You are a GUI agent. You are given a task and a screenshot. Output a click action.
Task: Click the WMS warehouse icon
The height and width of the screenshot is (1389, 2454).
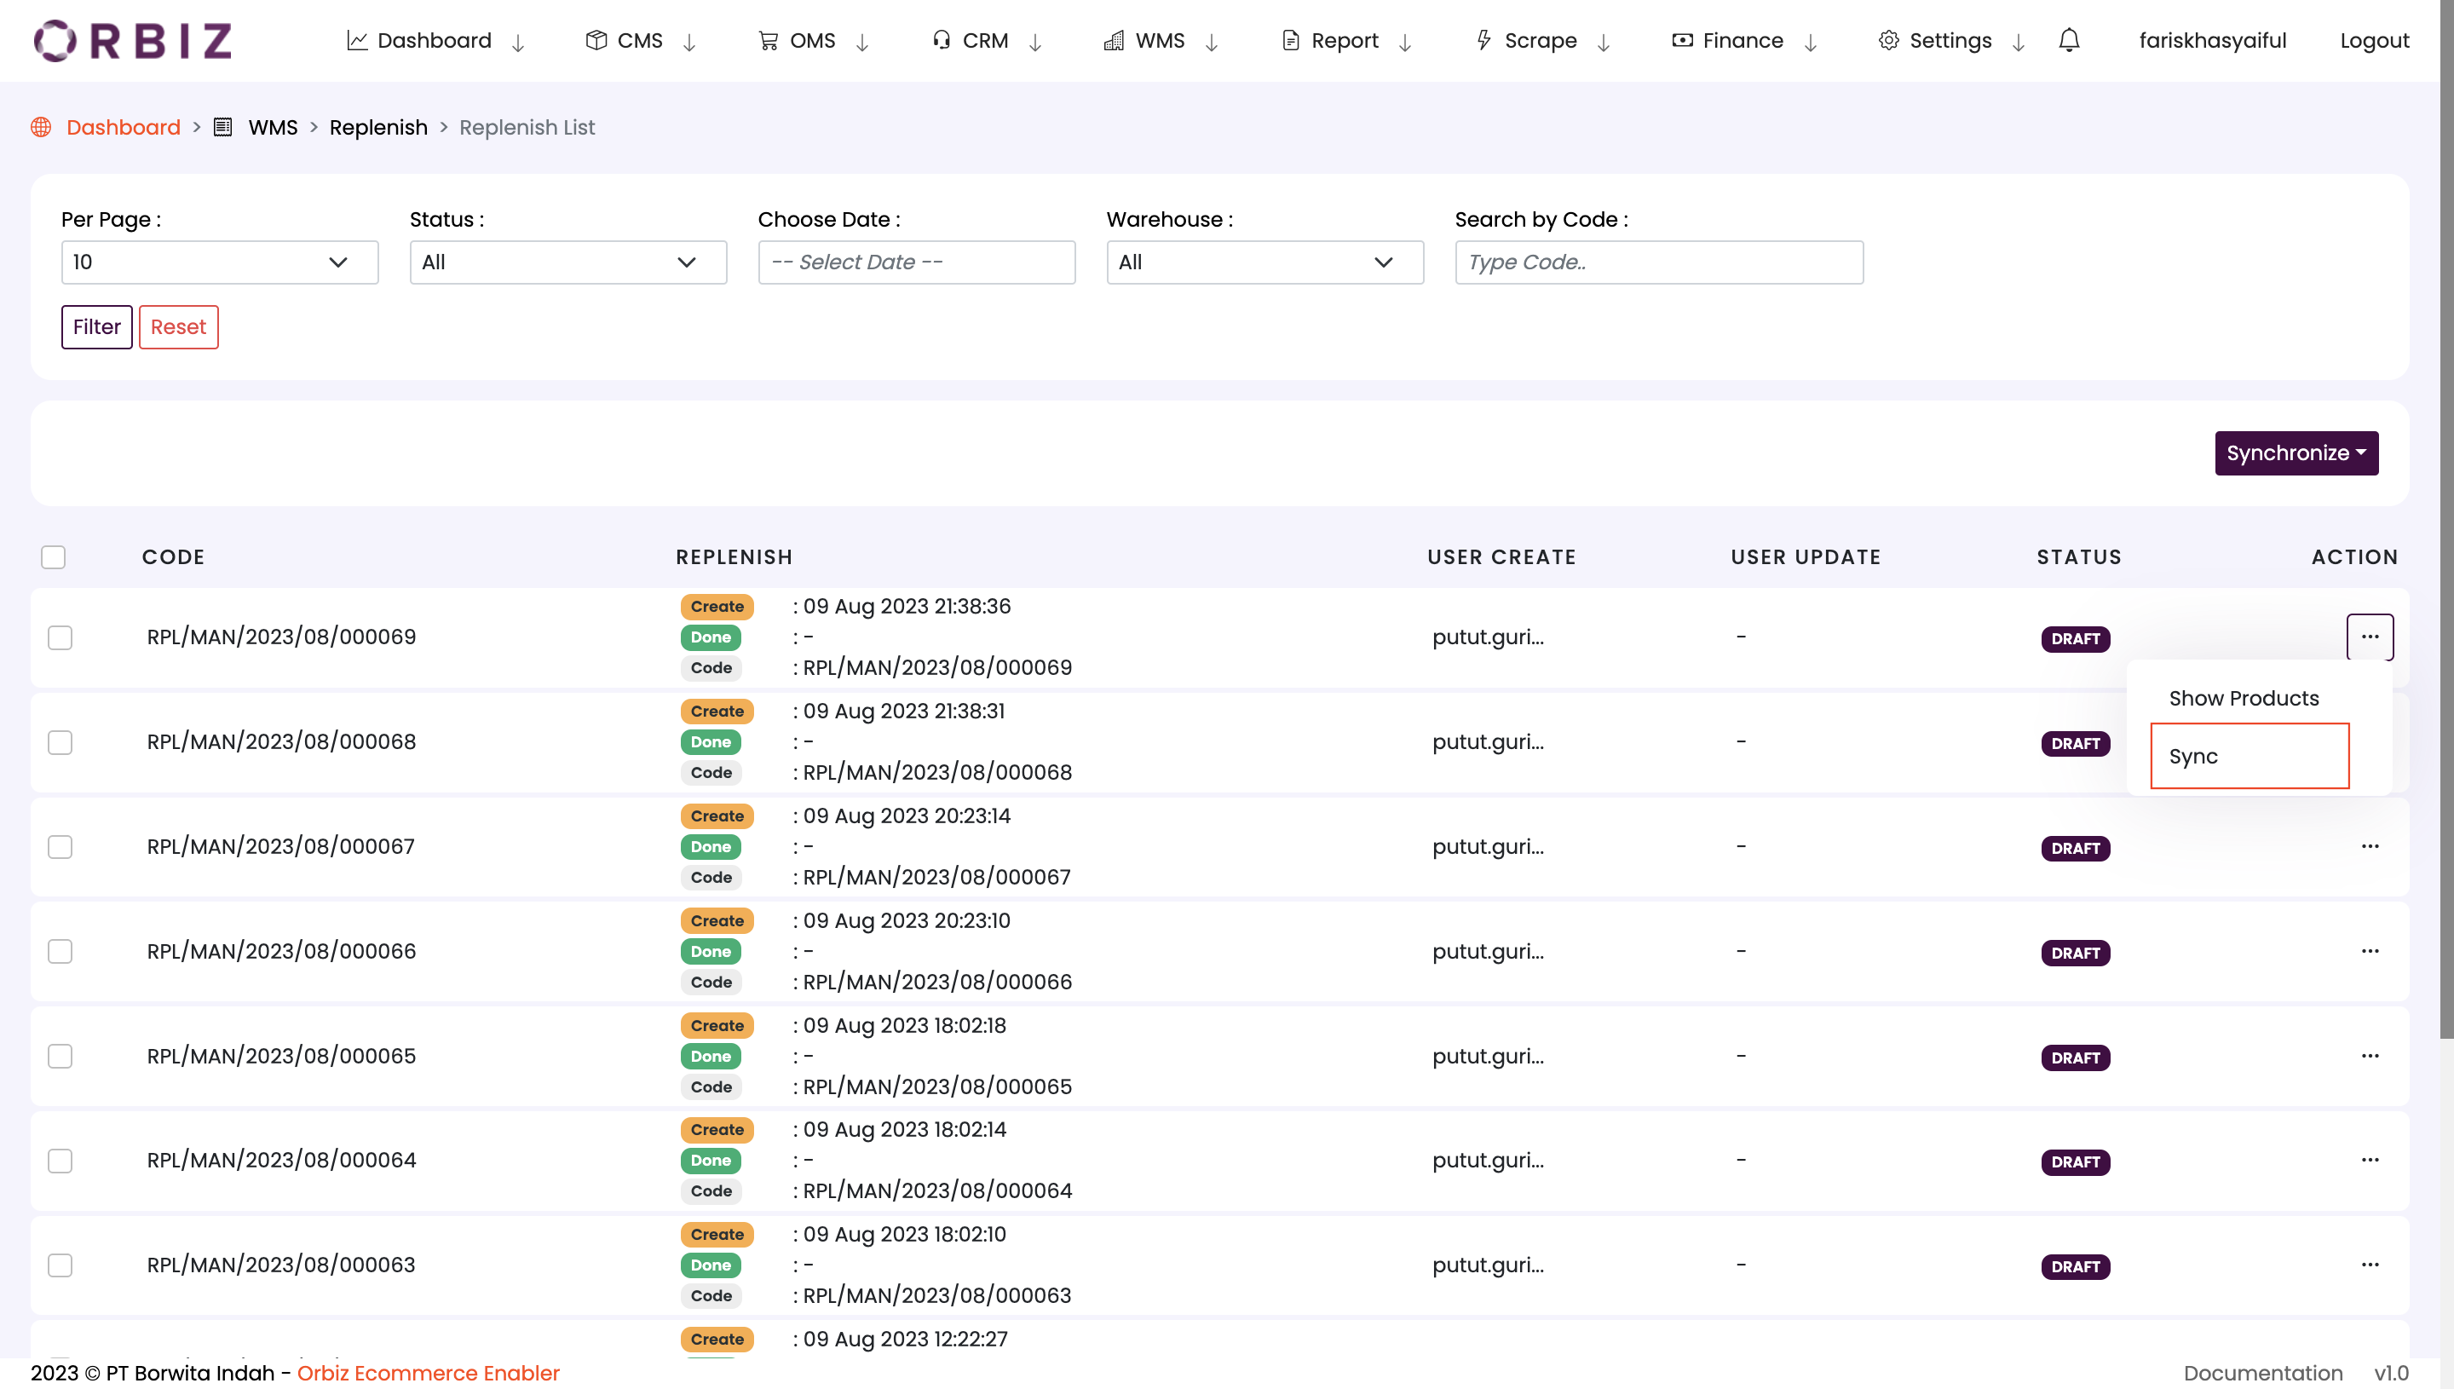click(1113, 40)
